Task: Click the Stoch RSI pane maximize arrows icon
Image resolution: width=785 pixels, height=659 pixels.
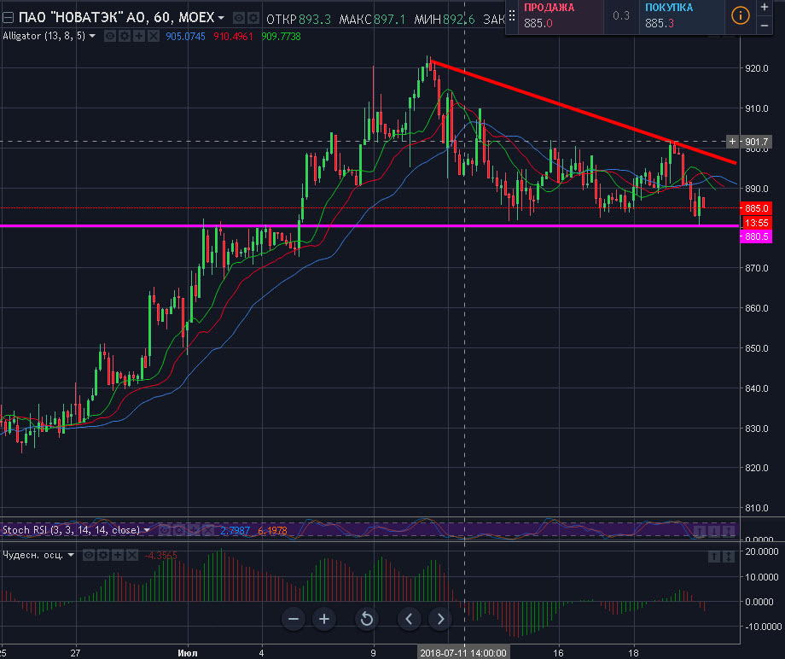Action: pos(729,531)
